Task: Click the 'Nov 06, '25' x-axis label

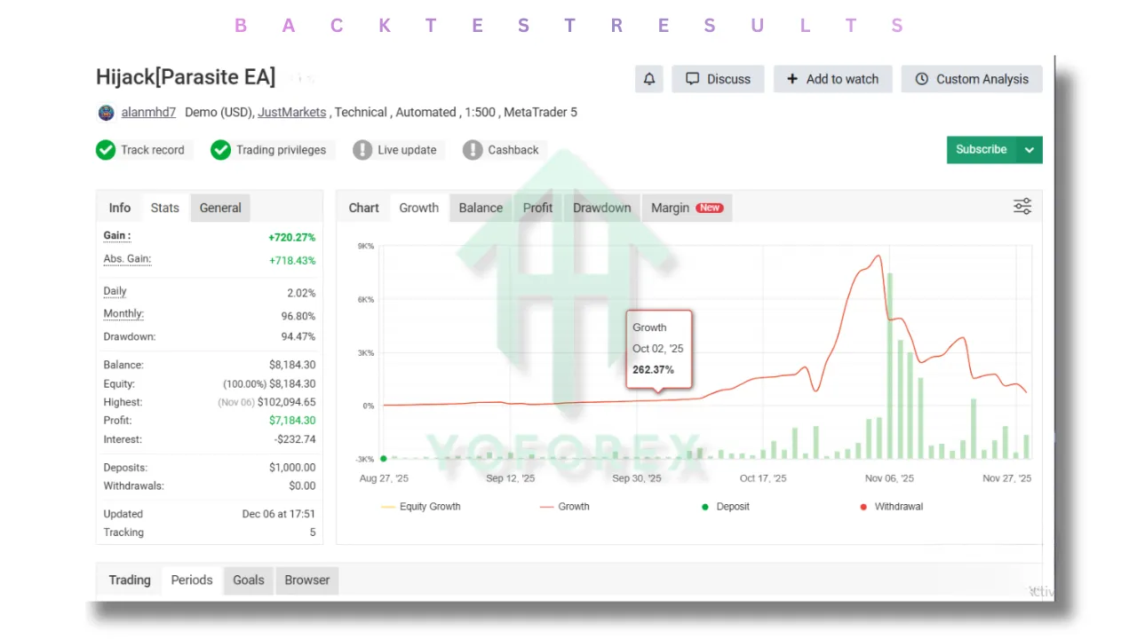Action: pos(889,478)
